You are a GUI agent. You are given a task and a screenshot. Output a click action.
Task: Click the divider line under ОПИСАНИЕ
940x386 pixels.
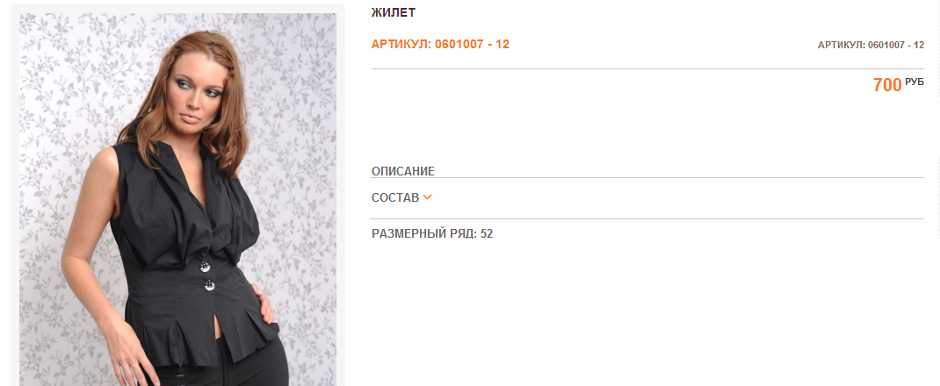pyautogui.click(x=647, y=178)
